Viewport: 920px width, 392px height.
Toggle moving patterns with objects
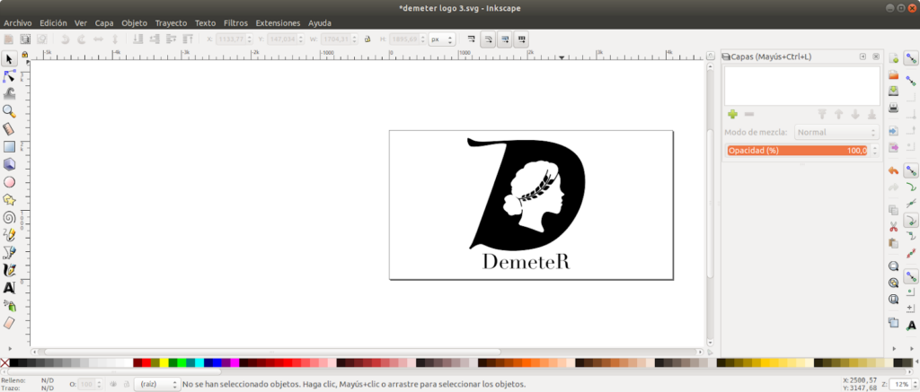(x=522, y=39)
